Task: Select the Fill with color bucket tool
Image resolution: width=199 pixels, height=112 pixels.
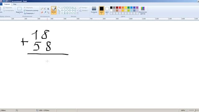Action: pyautogui.click(x=45, y=9)
